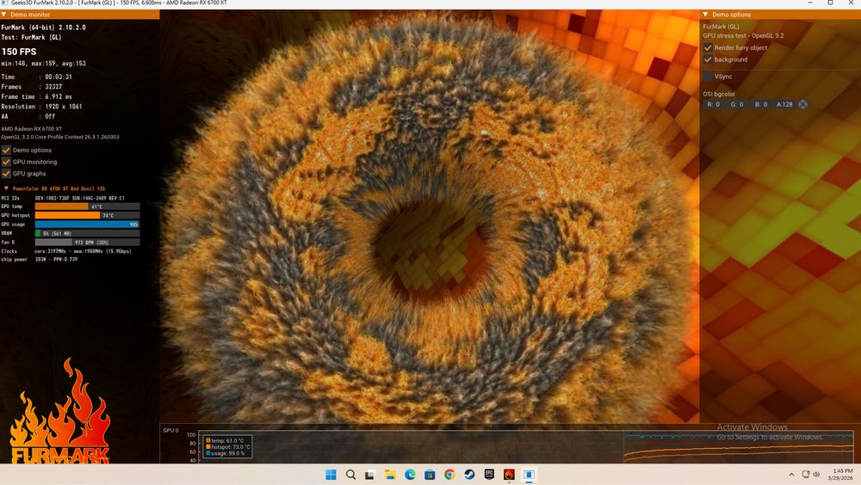Click the B:0 bgcolor field

761,104
